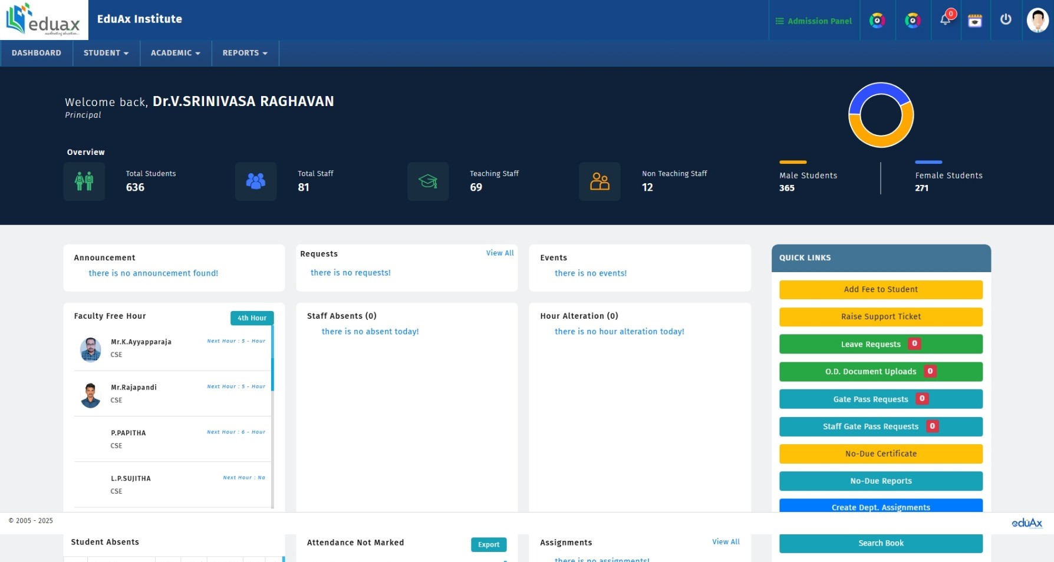This screenshot has height=562, width=1054.
Task: Click the power logout icon
Action: tap(1006, 19)
